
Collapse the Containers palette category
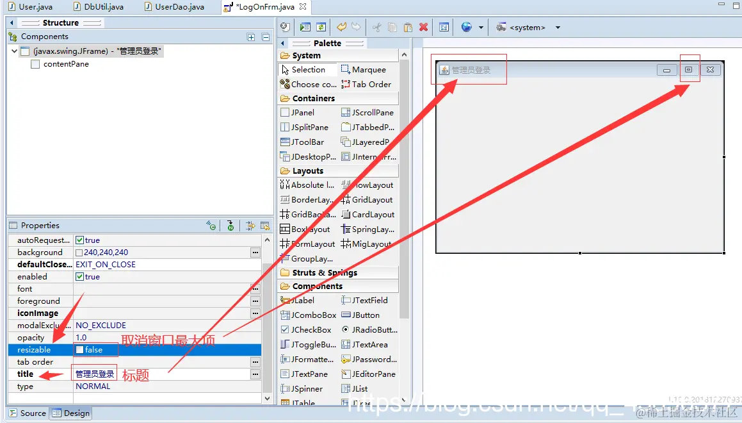[338, 98]
